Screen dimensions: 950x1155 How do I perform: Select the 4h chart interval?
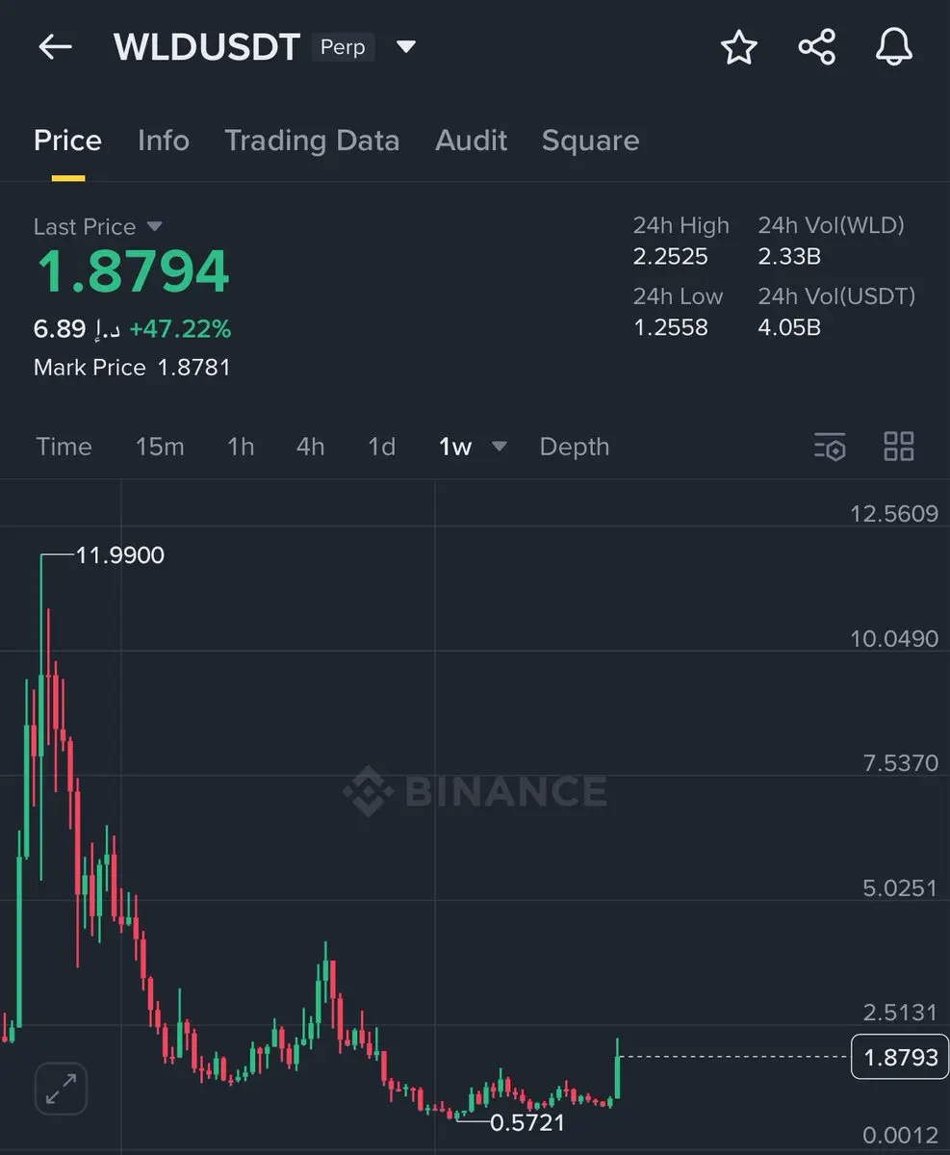tap(310, 447)
